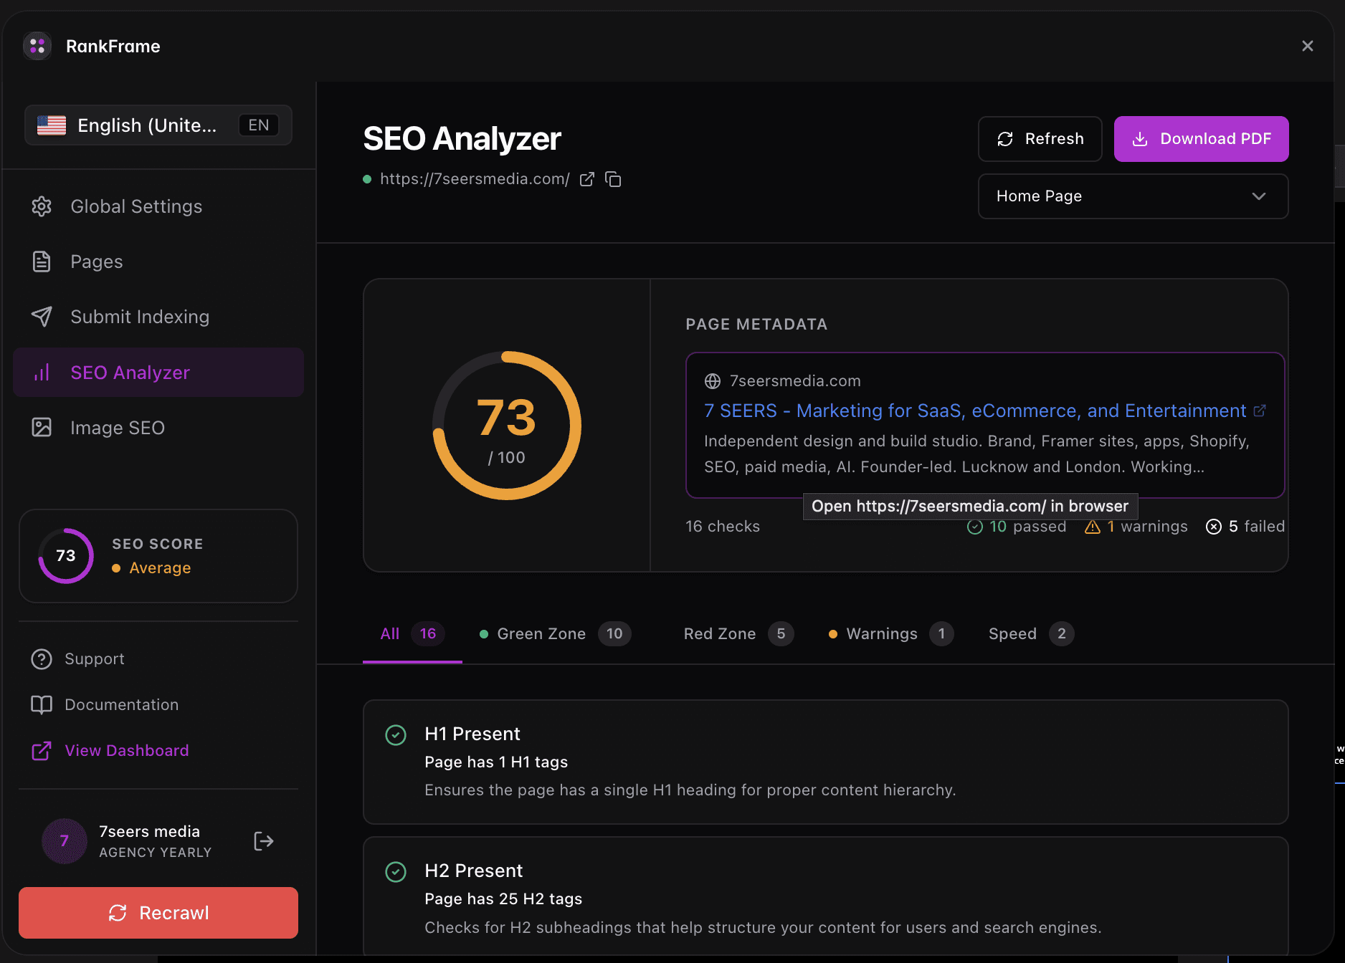
Task: Open View Dashboard link
Action: click(127, 751)
